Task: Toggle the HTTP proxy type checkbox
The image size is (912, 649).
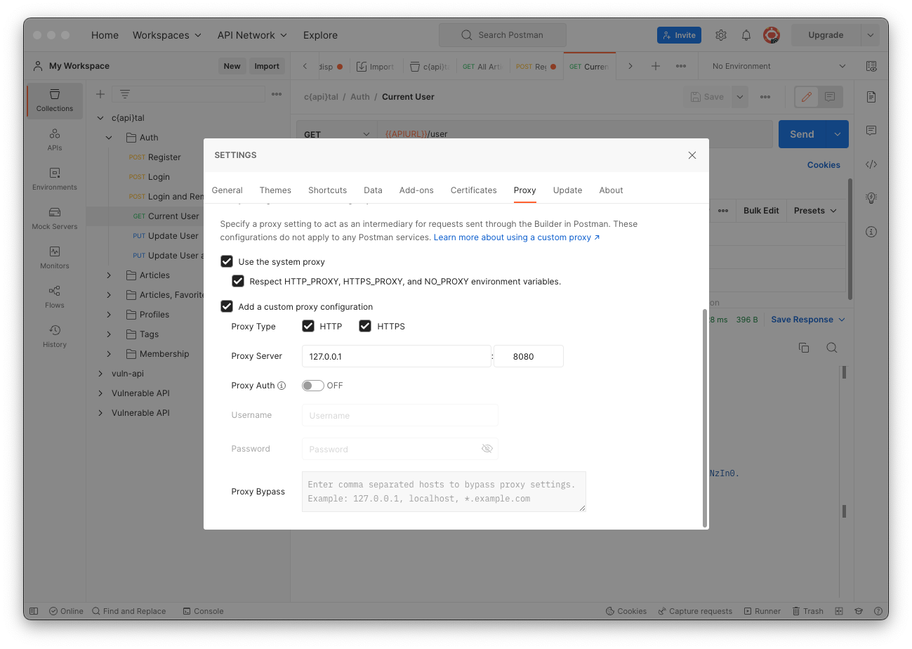Action: (308, 326)
